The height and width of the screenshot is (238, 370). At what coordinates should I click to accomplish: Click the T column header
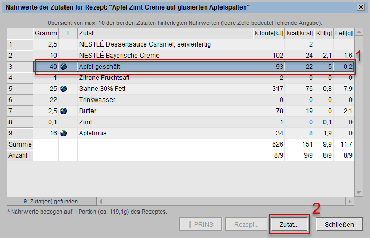68,33
